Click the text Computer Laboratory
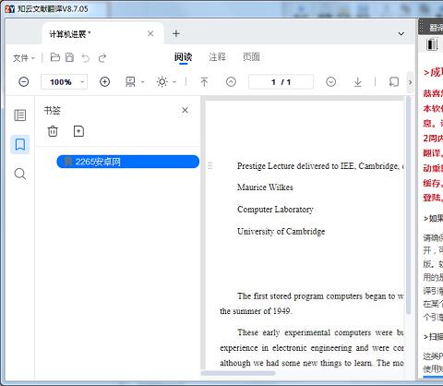This screenshot has width=443, height=386. pyautogui.click(x=275, y=210)
